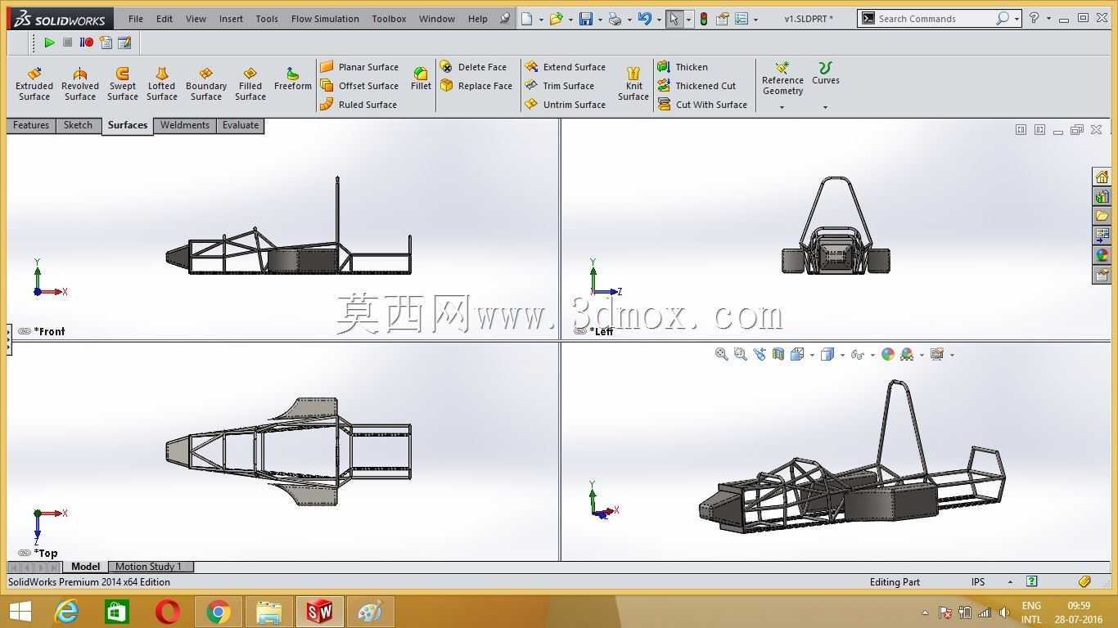Open the Window menu
This screenshot has height=628, width=1118.
tap(437, 19)
